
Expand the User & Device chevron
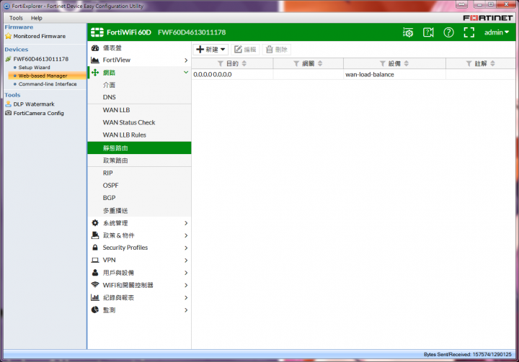[186, 273]
